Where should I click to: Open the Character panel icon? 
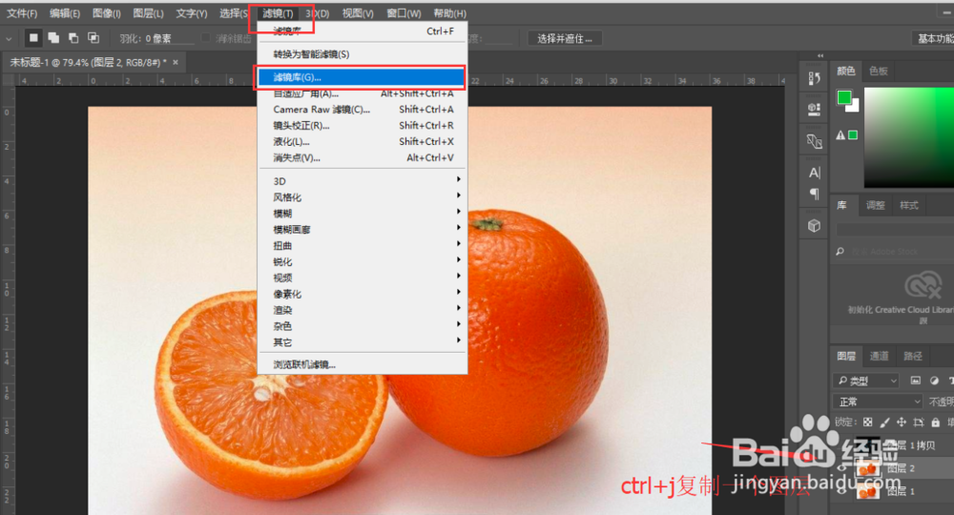[x=814, y=173]
